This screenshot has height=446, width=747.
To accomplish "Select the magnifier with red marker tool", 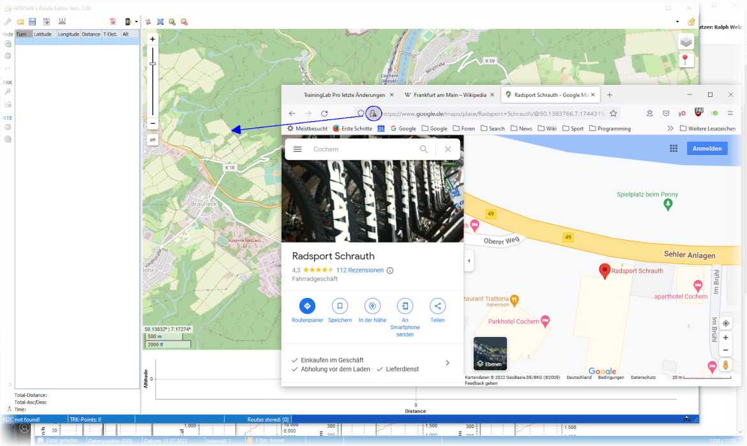I will point(185,22).
